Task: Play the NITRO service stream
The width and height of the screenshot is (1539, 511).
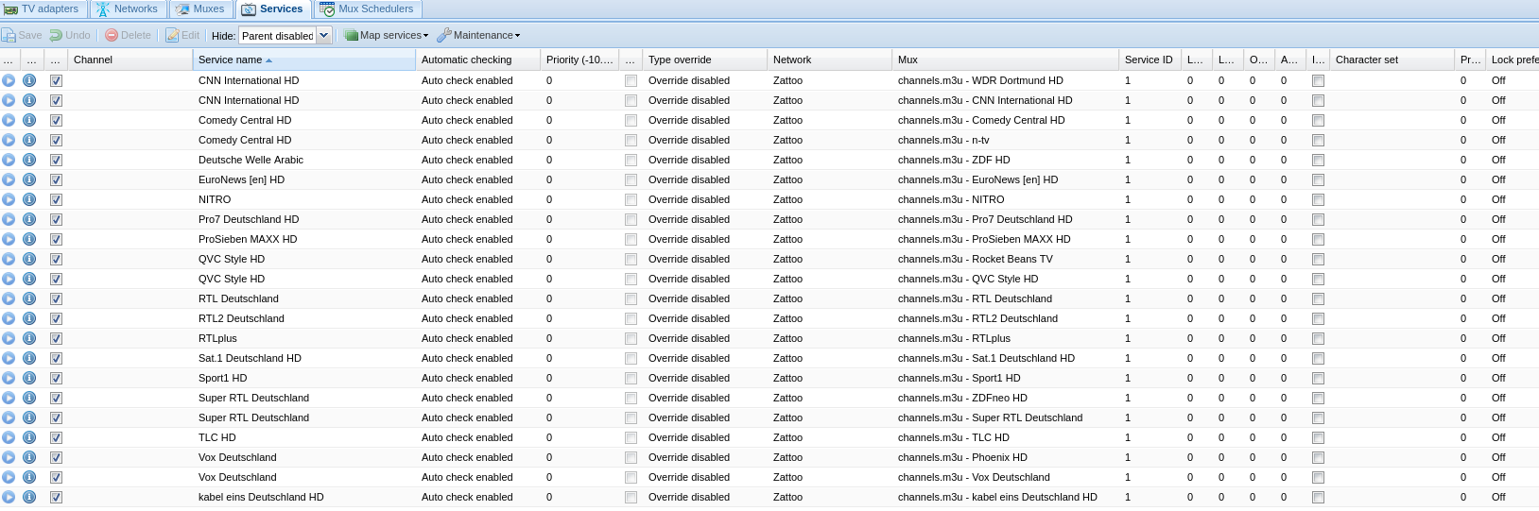Action: pos(9,199)
